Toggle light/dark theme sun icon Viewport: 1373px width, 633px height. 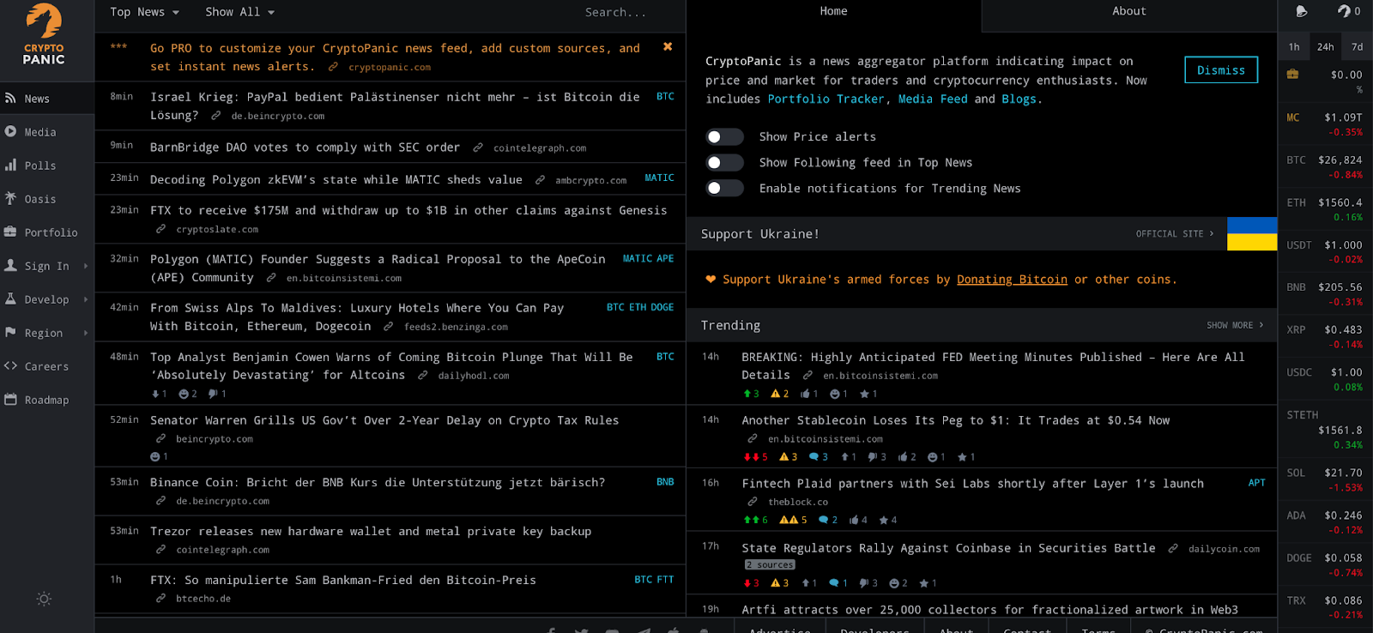[x=45, y=599]
